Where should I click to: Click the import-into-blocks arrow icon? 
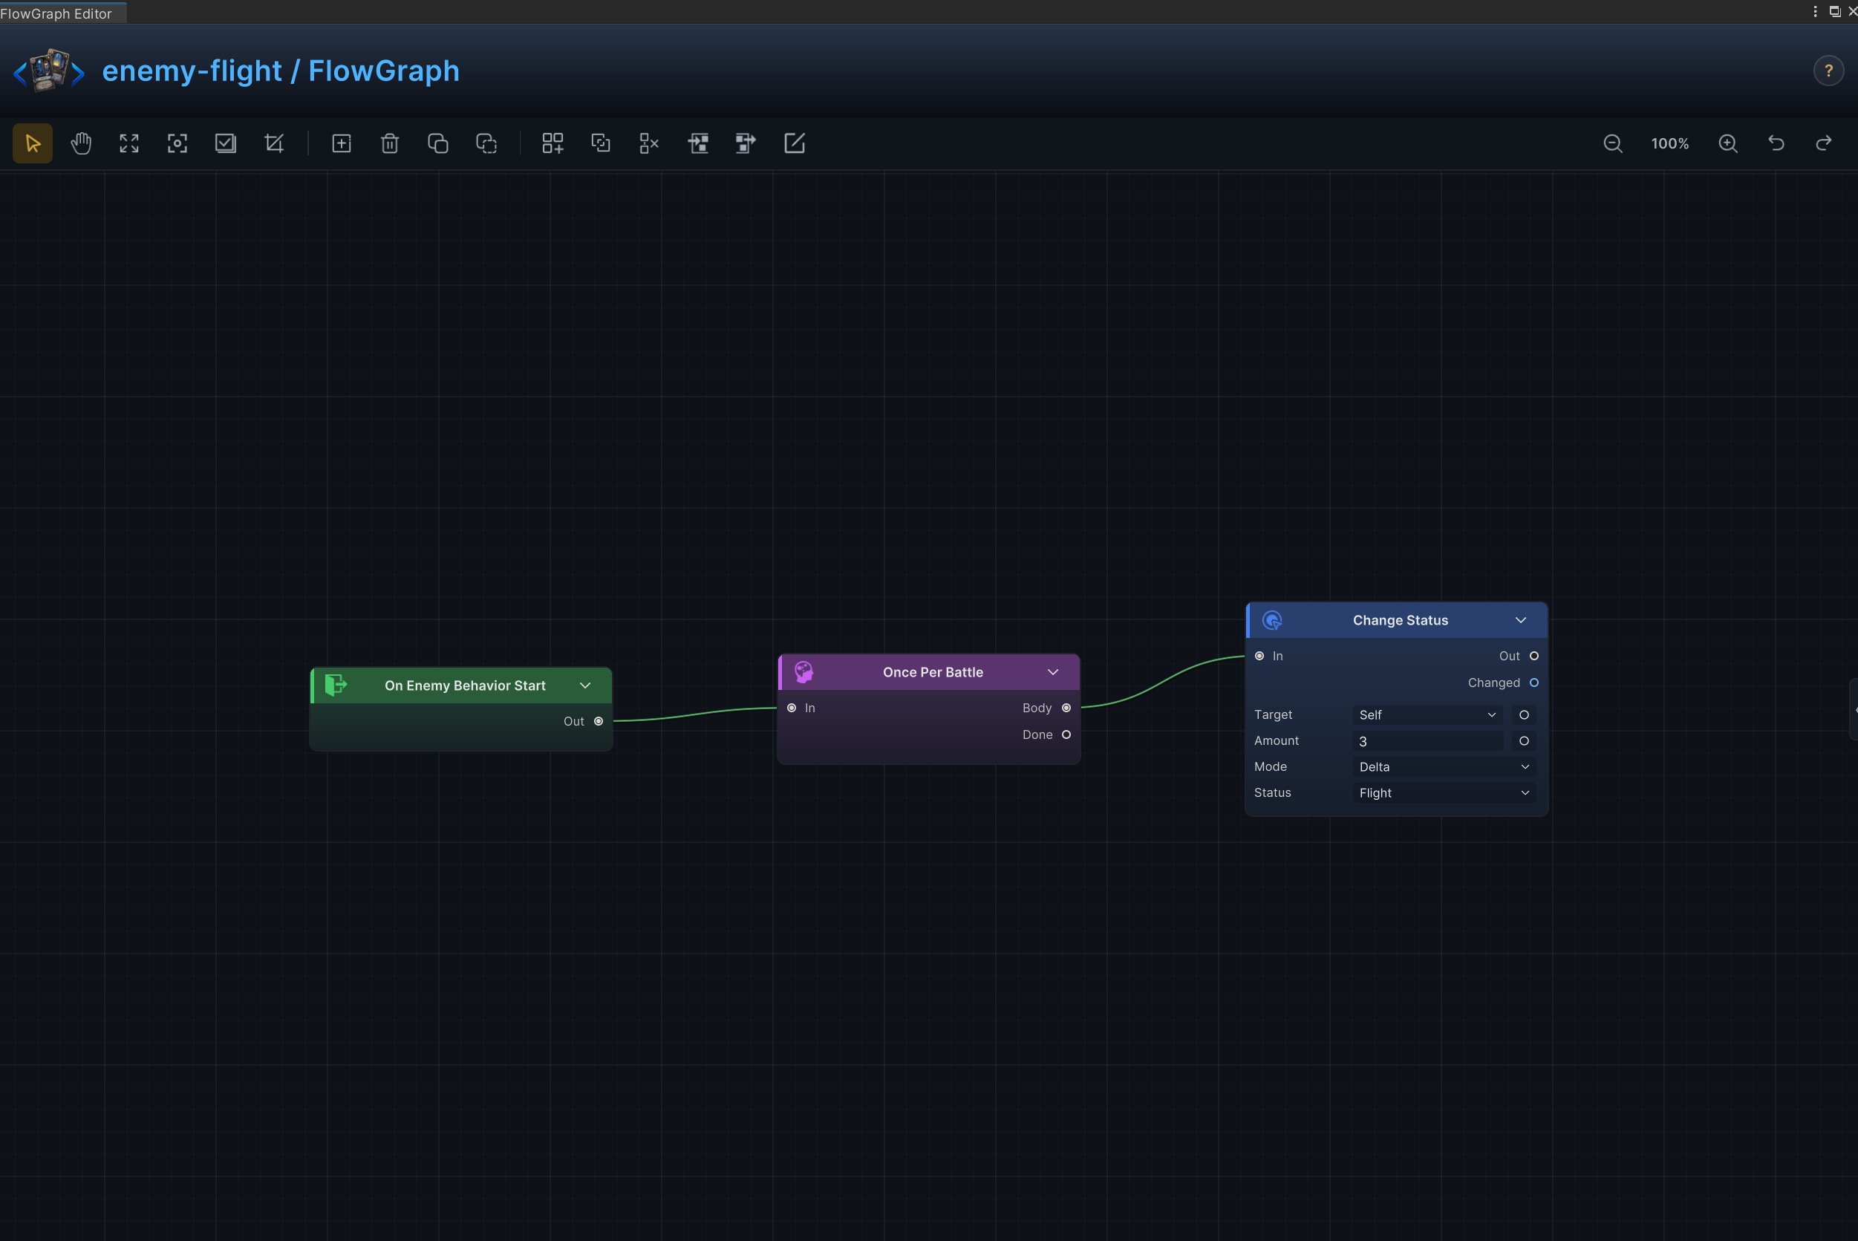[697, 143]
